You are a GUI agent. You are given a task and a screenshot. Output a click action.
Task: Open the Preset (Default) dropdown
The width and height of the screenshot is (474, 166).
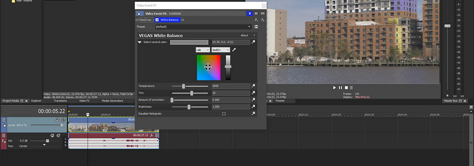coord(203,27)
